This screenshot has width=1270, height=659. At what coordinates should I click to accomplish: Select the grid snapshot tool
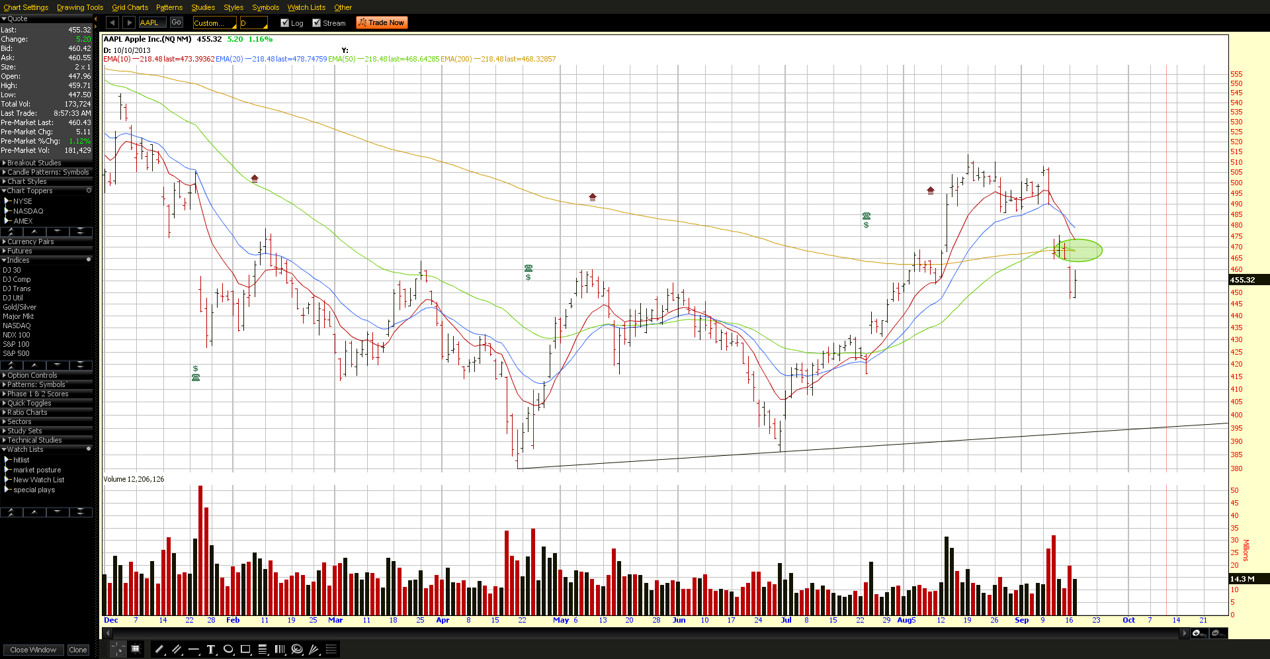coord(136,649)
